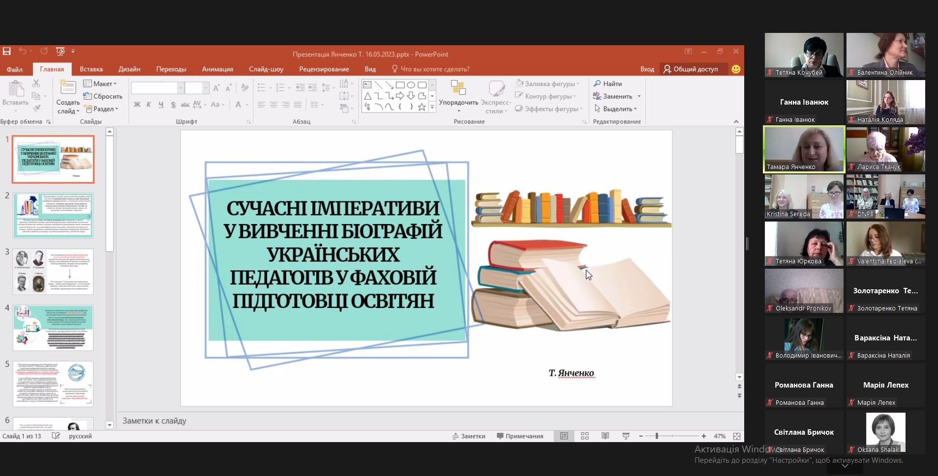Image resolution: width=938 pixels, height=476 pixels.
Task: Click the smiley feedback icon
Action: tap(736, 69)
